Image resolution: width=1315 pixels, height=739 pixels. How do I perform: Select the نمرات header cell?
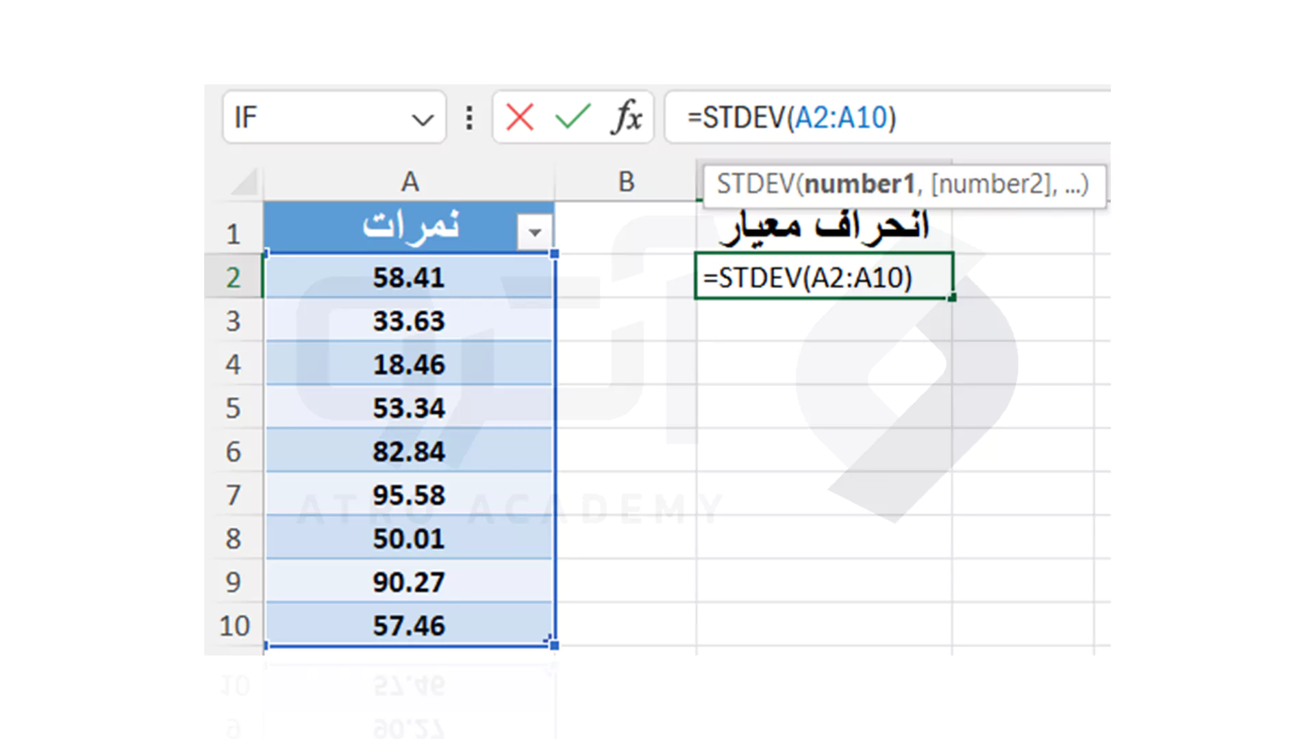(x=410, y=227)
